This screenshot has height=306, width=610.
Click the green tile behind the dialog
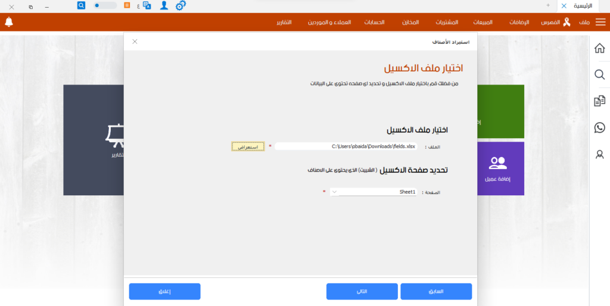(500, 111)
